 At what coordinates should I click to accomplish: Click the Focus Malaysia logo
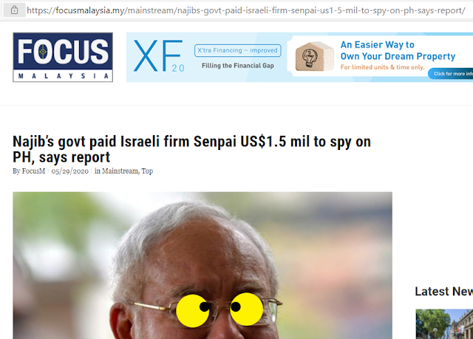(63, 58)
